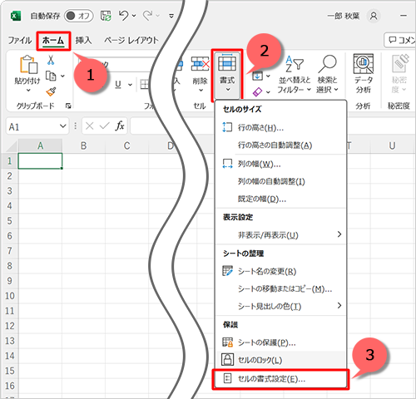Choose 既定の幅(D)... menu item
This screenshot has width=416, height=399.
tap(280, 199)
